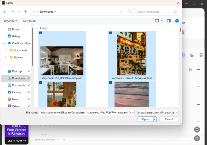Uncheck the clay-banks image checkbox

[41, 33]
